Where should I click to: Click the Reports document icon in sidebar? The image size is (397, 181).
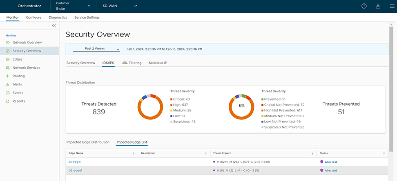[7, 101]
